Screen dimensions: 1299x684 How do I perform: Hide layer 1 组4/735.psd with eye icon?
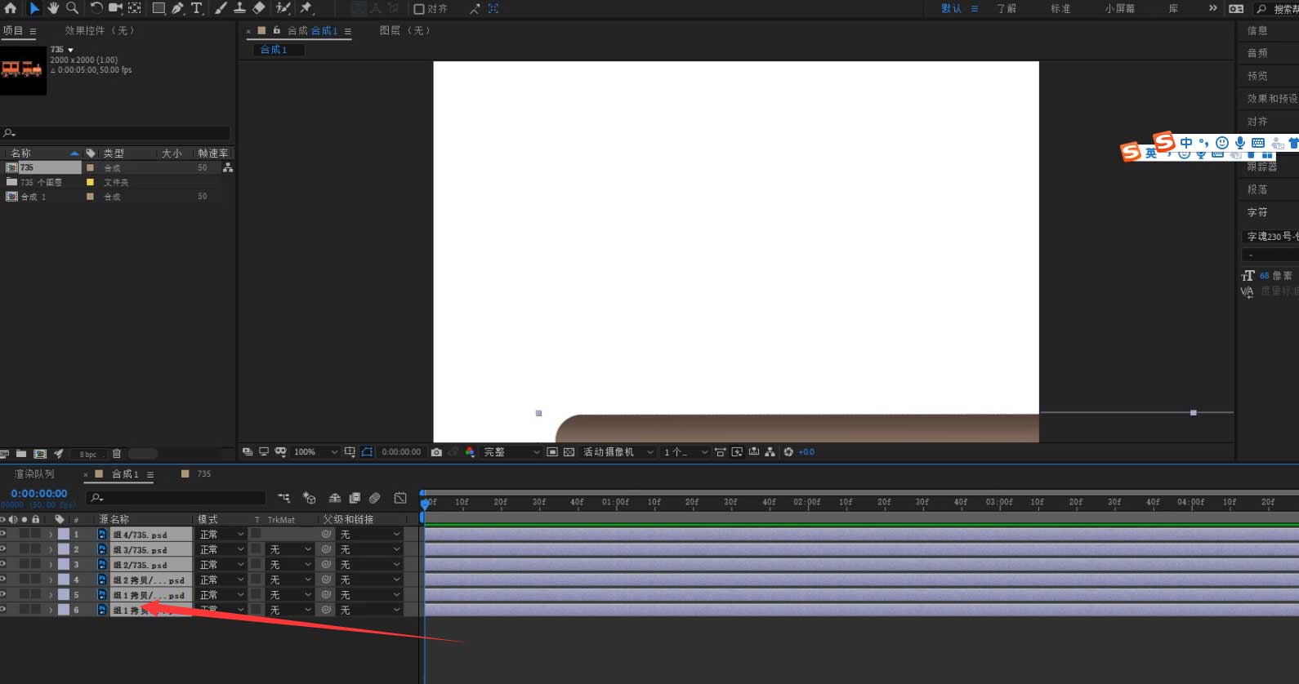coord(3,534)
